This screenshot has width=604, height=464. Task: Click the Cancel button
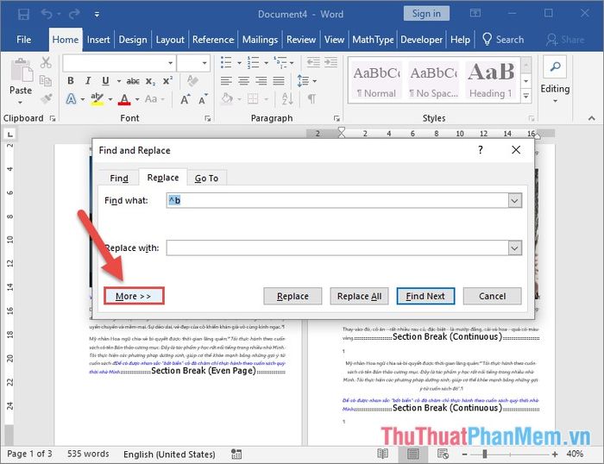click(x=493, y=296)
